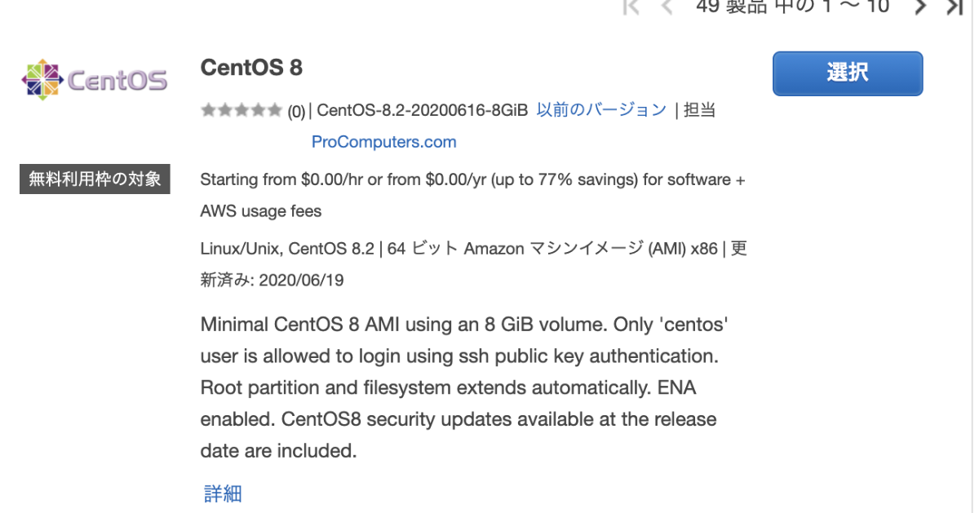
Task: Open the 詳細 details link
Action: coord(223,493)
